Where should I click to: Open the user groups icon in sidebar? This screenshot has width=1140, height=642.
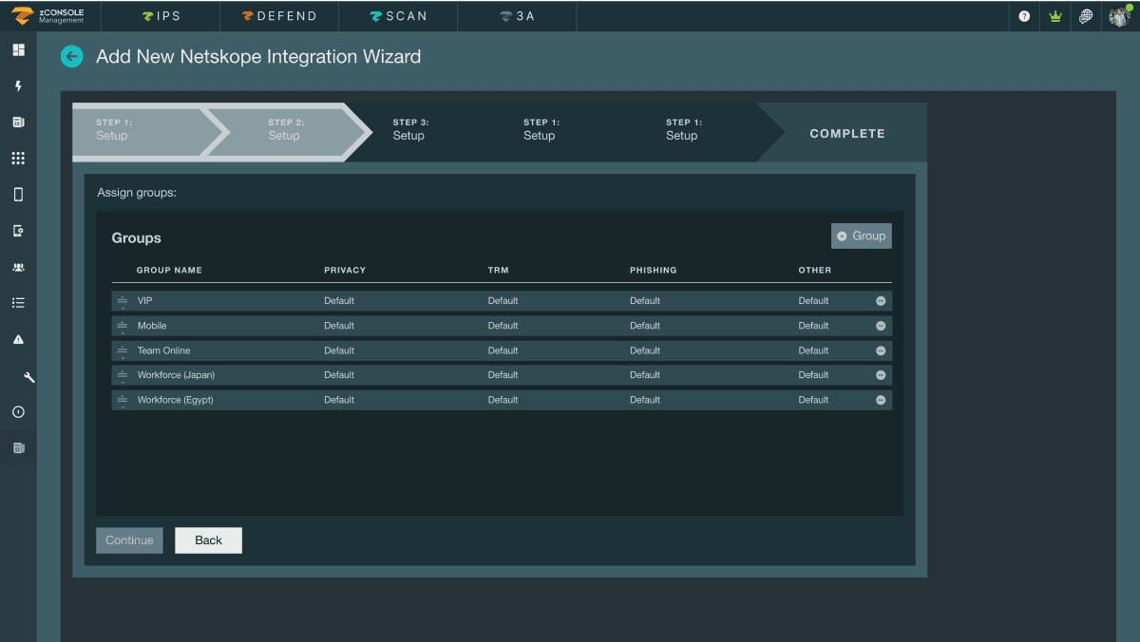tap(17, 267)
